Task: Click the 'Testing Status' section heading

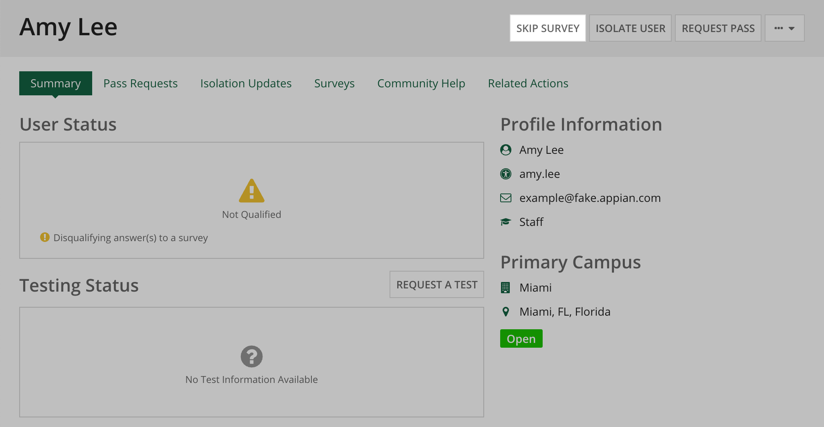Action: (x=79, y=286)
